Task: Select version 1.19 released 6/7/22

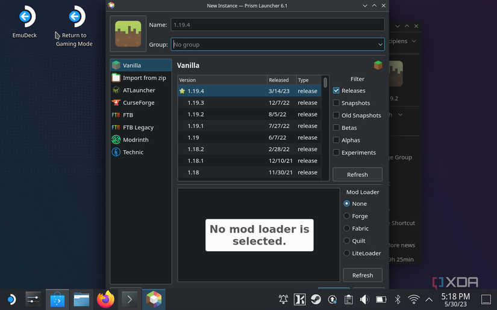Action: [249, 138]
